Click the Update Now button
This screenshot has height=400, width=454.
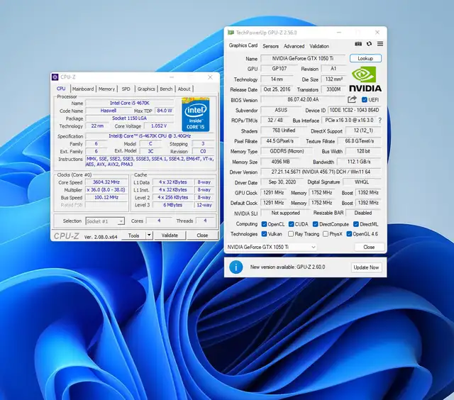[366, 267]
